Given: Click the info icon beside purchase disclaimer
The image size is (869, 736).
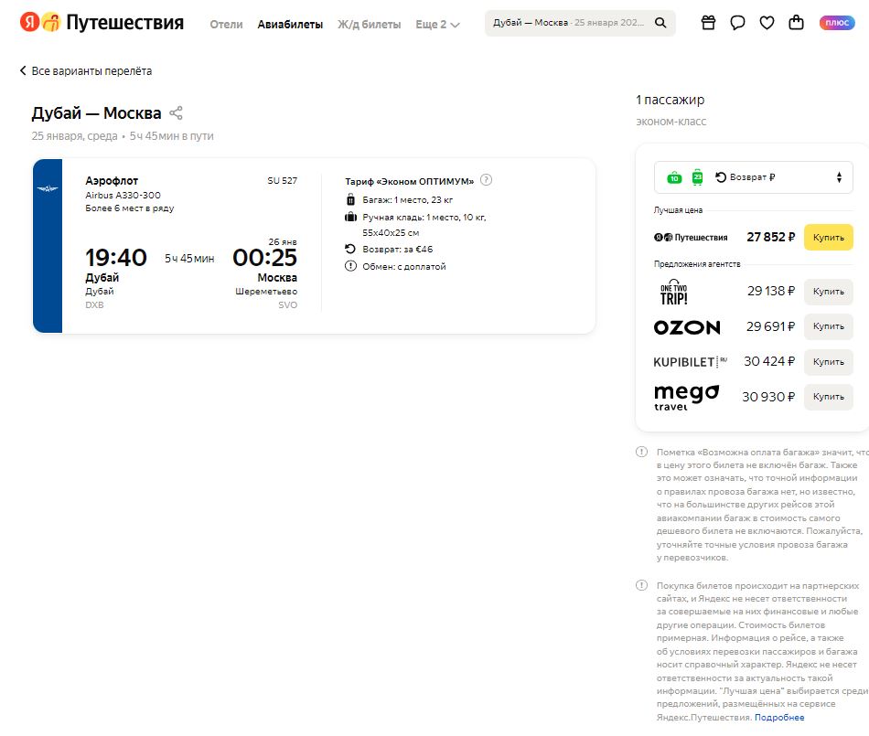Looking at the screenshot, I should 642,585.
